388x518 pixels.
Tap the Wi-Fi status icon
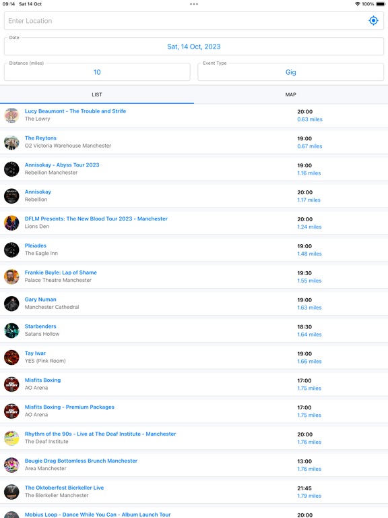(357, 4)
